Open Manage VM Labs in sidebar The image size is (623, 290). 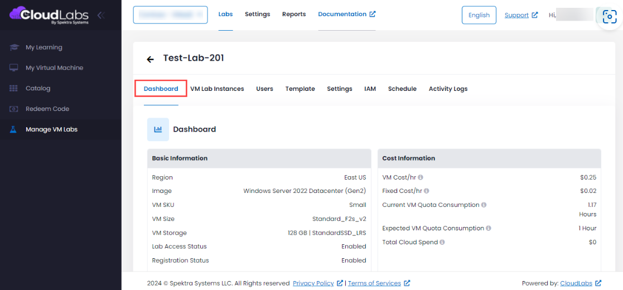pyautogui.click(x=60, y=129)
